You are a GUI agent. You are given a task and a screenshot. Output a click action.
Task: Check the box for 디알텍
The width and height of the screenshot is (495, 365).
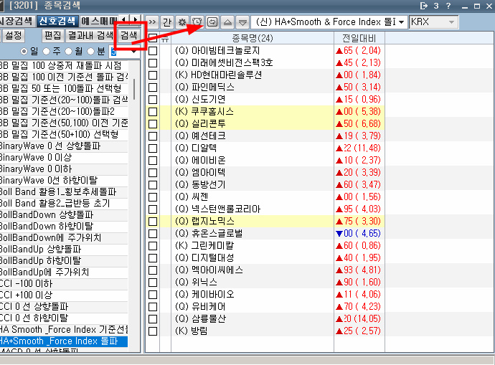[x=153, y=148]
